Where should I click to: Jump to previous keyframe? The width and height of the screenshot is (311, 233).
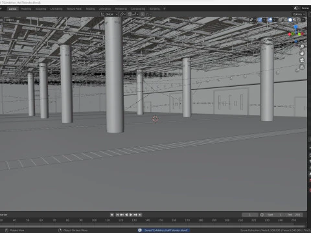[122, 215]
